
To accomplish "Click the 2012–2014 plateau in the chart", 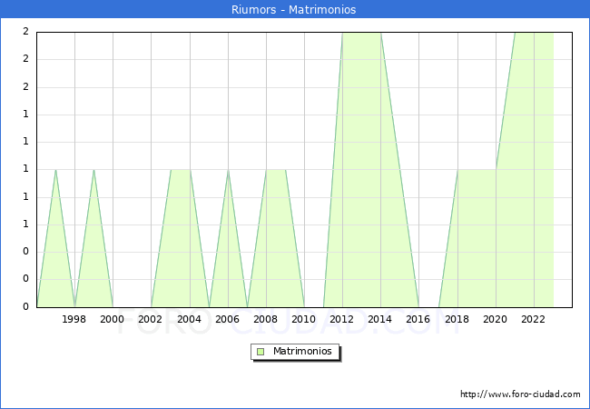I will (361, 34).
